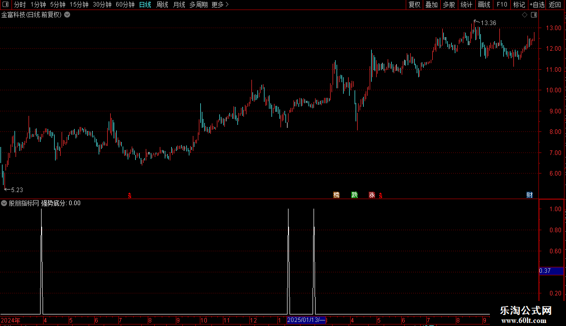This screenshot has height=326, width=566.
Task: Select the 60分钟 period tab
Action: pos(125,5)
